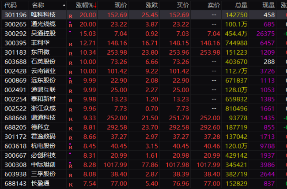Click change value 77.86
The image size is (287, 189).
click(150, 165)
